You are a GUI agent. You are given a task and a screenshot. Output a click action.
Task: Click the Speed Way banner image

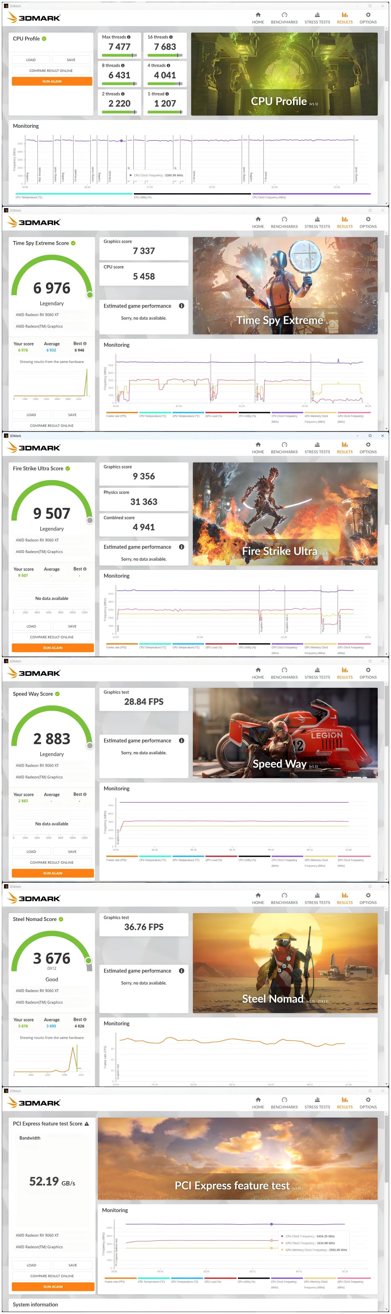click(285, 733)
